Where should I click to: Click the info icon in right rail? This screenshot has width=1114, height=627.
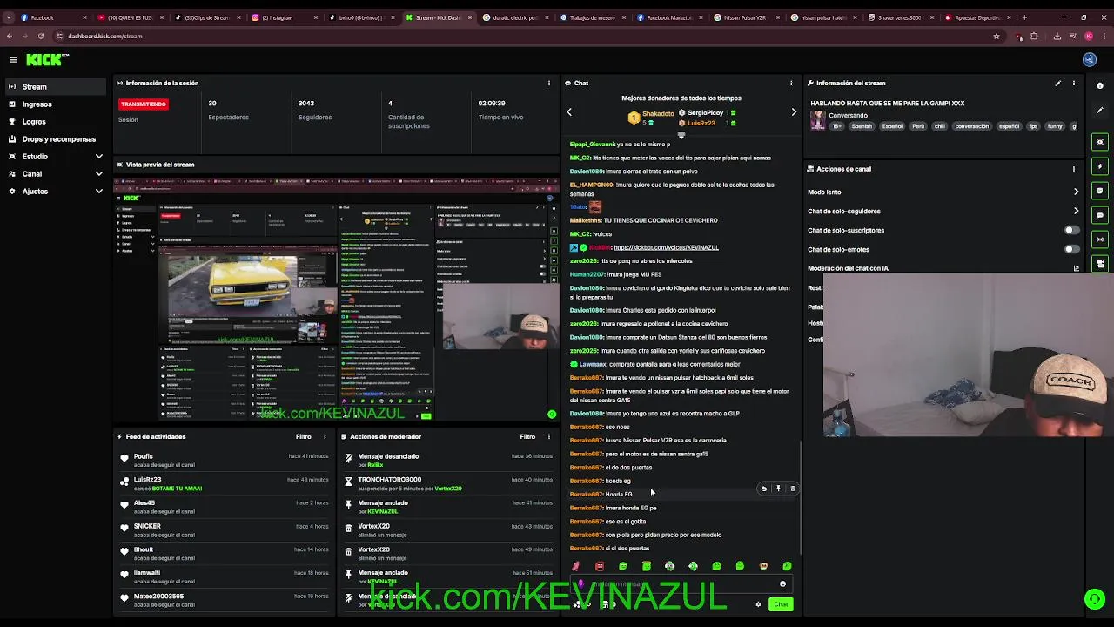[x=1100, y=85]
